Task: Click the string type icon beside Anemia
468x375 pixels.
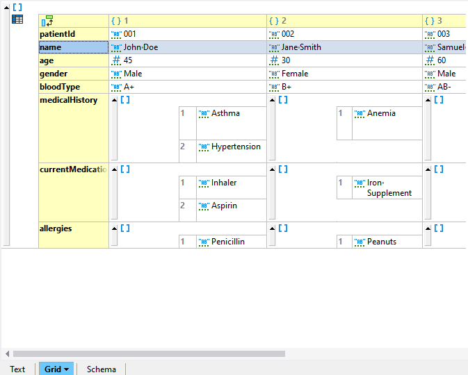Action: pos(360,114)
